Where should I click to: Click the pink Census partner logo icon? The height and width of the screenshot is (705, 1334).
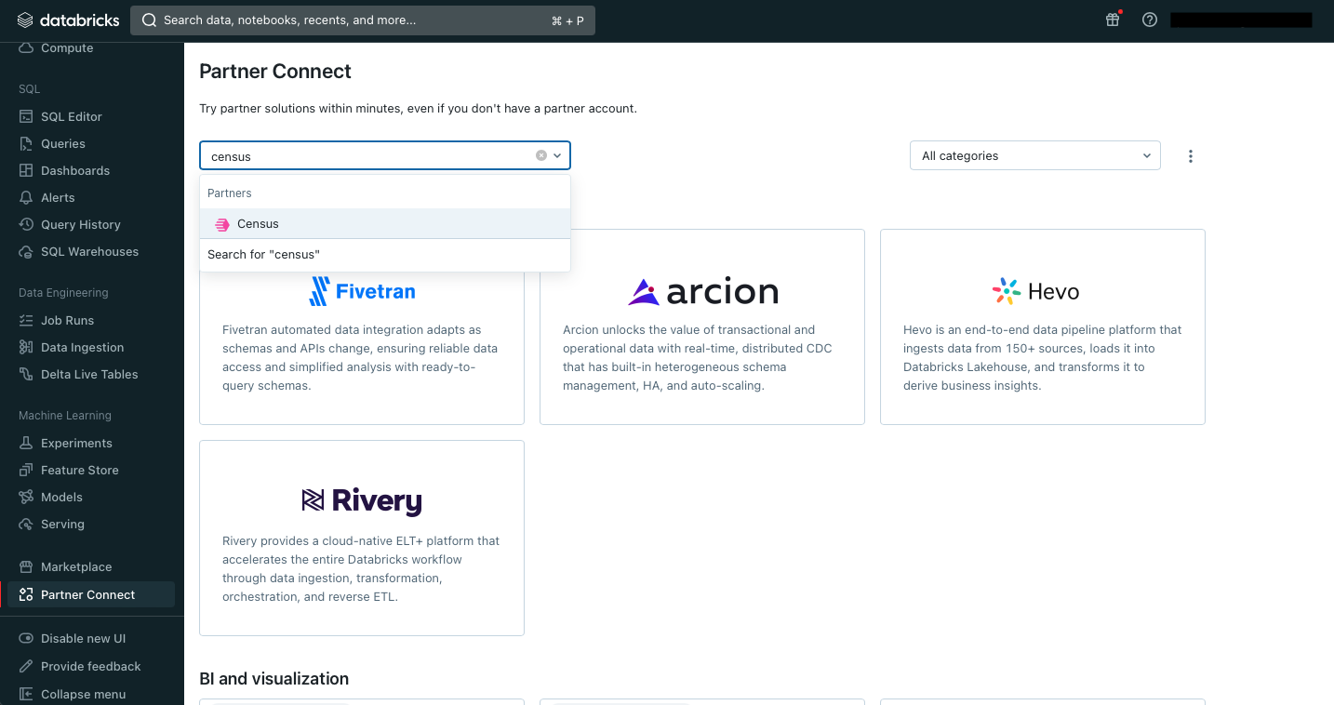click(x=221, y=224)
